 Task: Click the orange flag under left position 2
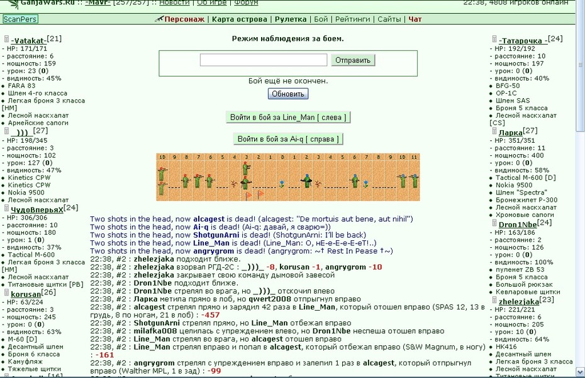click(260, 194)
